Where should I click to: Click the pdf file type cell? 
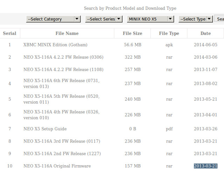pos(169,129)
